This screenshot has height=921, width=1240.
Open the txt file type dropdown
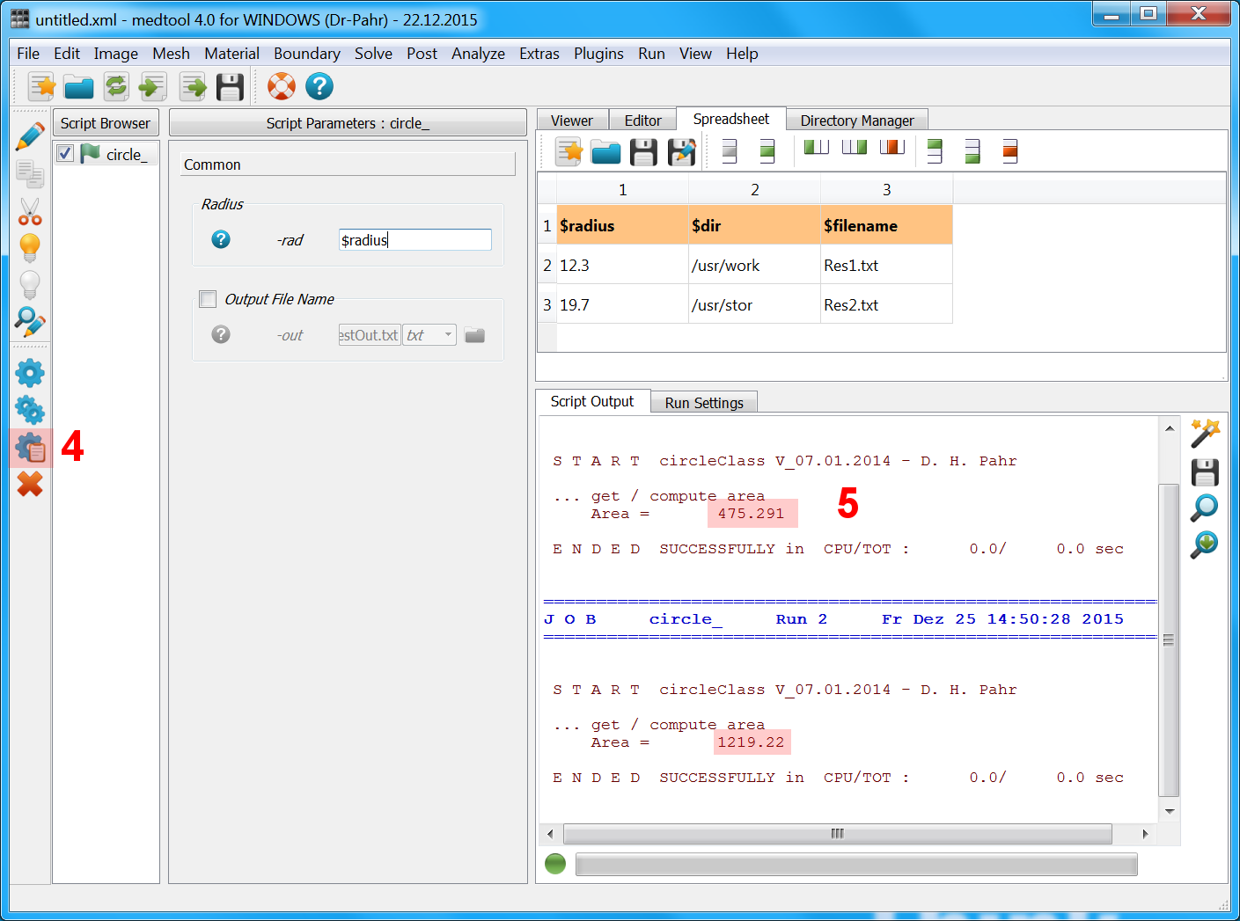429,334
